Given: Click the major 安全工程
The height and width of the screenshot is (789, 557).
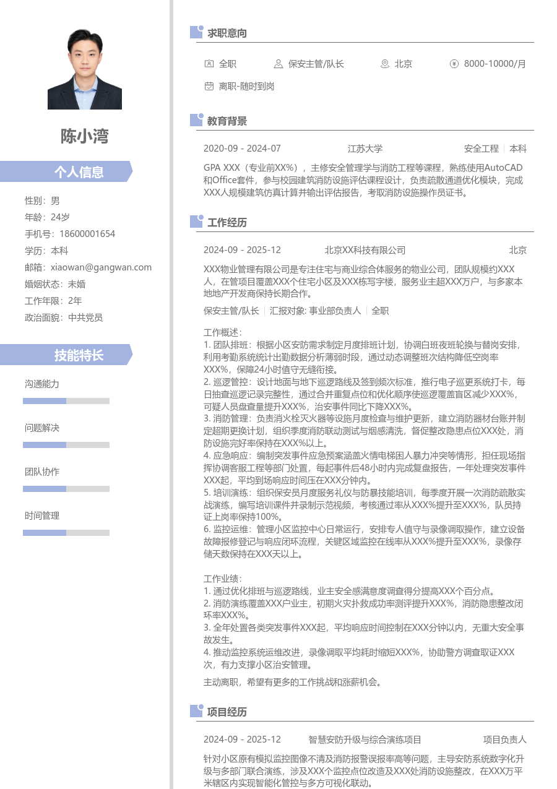Looking at the screenshot, I should (481, 149).
